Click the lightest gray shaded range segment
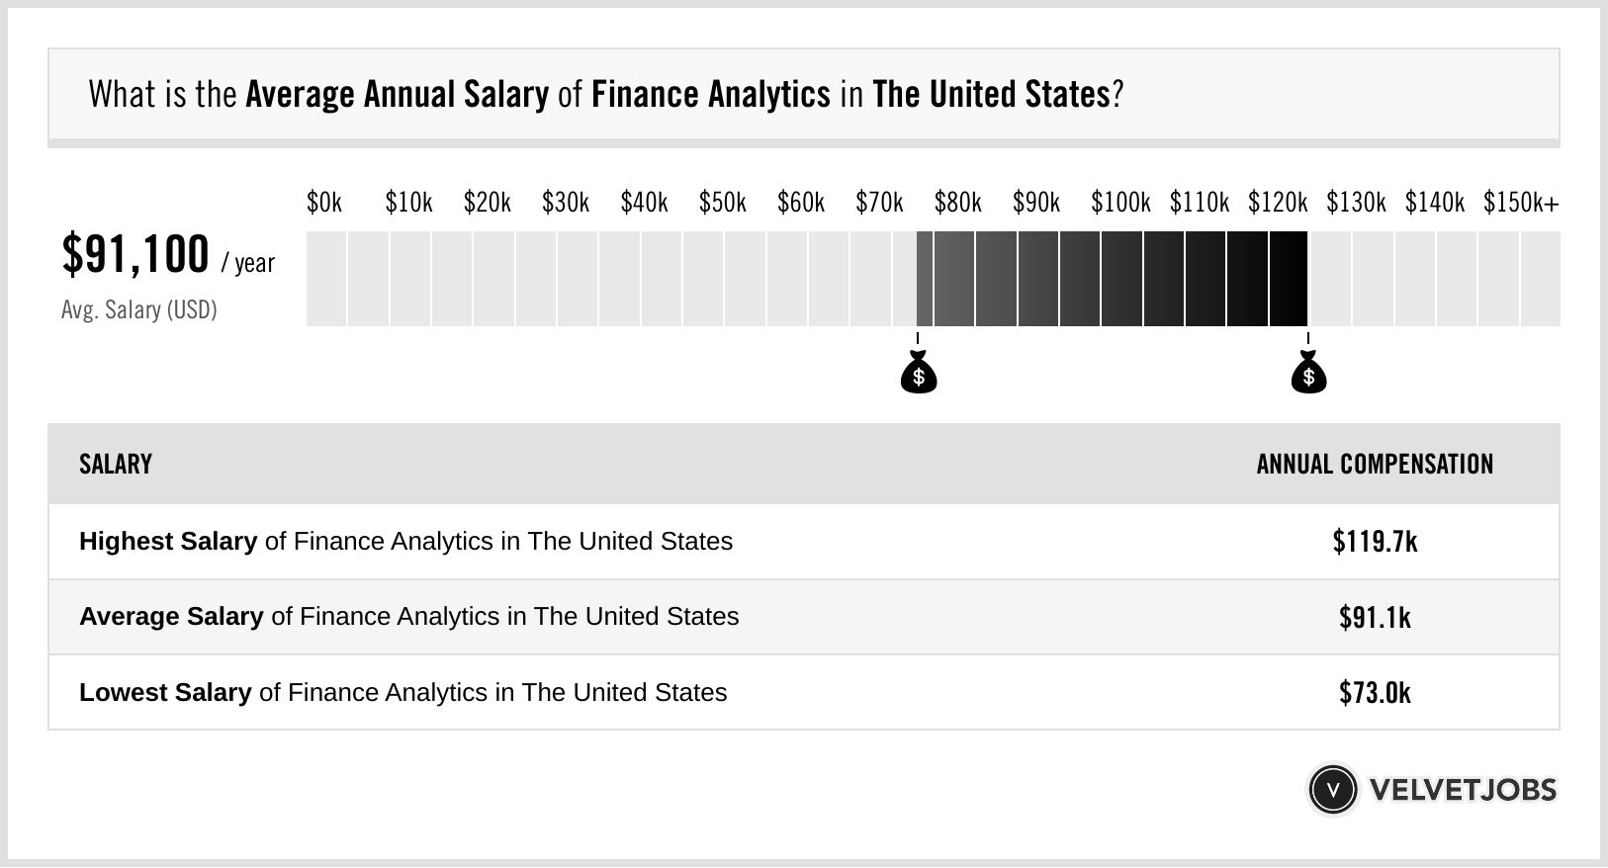The image size is (1608, 868). tap(925, 279)
